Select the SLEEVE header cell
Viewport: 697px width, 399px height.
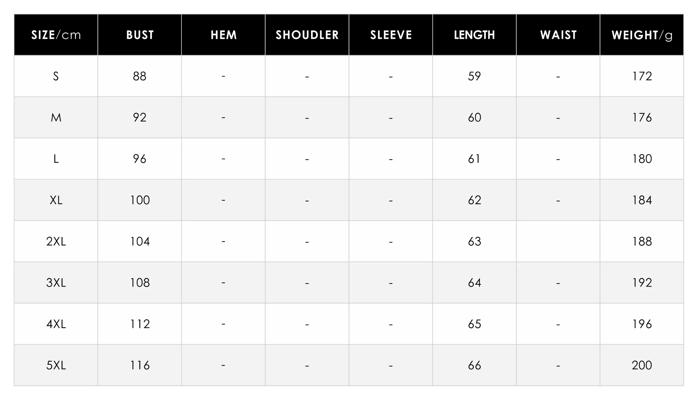[x=391, y=35]
